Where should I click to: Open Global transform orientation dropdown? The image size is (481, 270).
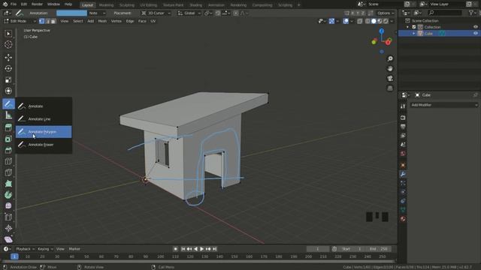[189, 13]
